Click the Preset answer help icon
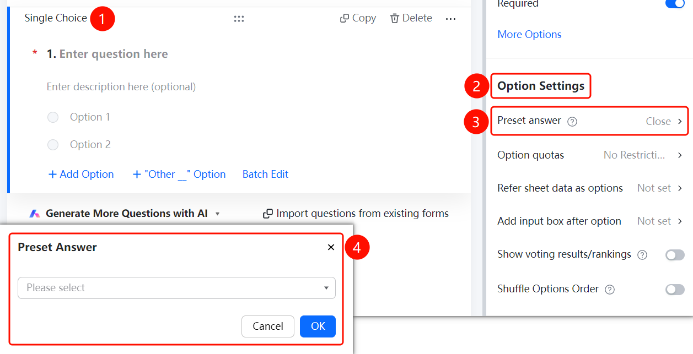693x354 pixels. coord(572,122)
